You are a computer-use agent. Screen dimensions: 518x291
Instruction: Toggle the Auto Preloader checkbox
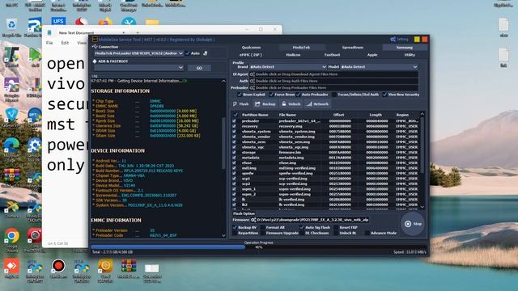[299, 95]
